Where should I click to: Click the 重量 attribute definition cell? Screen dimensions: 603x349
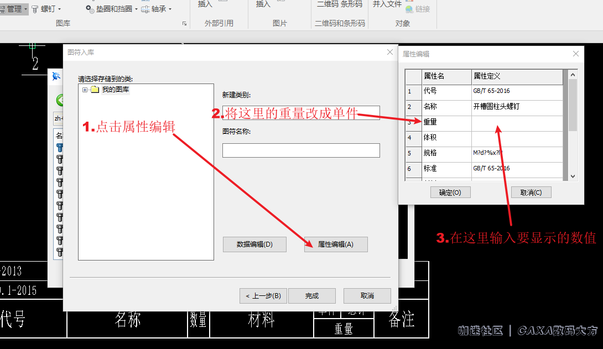point(517,122)
